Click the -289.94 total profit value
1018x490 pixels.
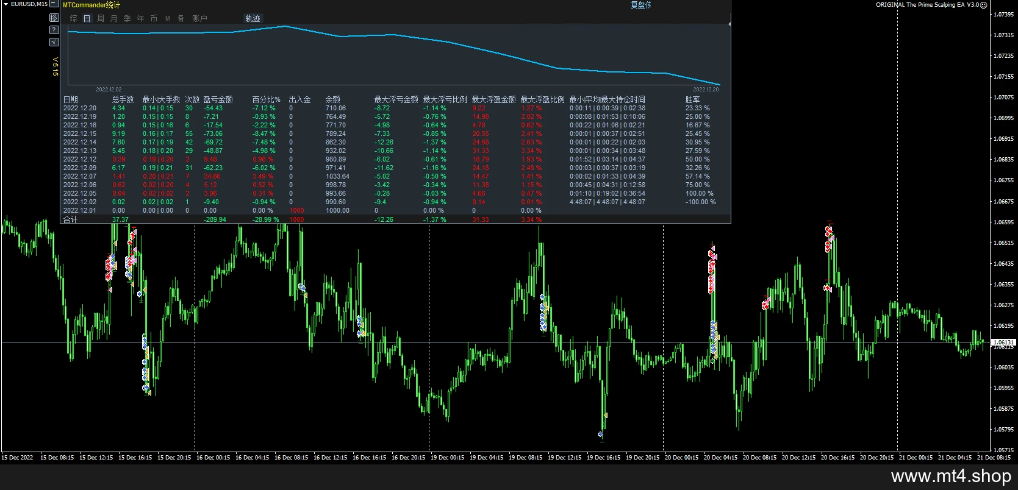coord(215,219)
